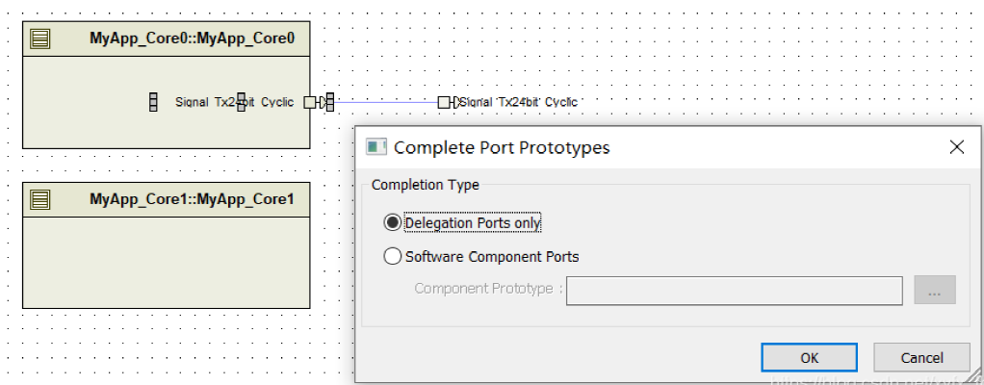This screenshot has width=984, height=385.
Task: Click the MyApp_Core0 component type icon
Action: (x=40, y=38)
